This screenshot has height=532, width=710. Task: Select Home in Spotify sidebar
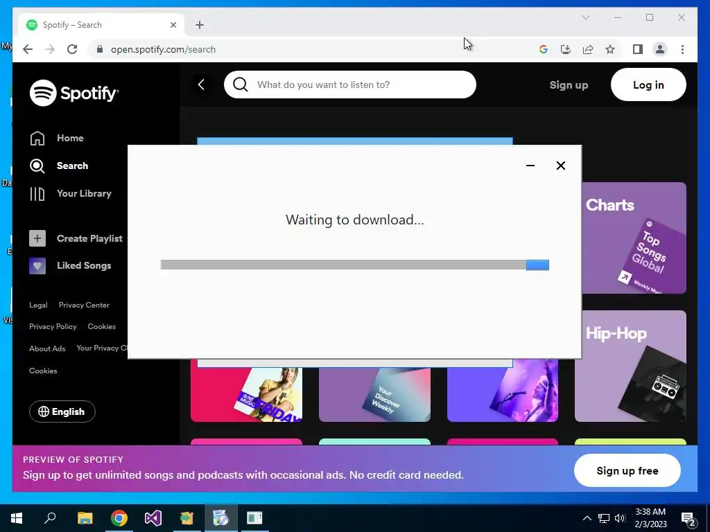[x=70, y=138]
